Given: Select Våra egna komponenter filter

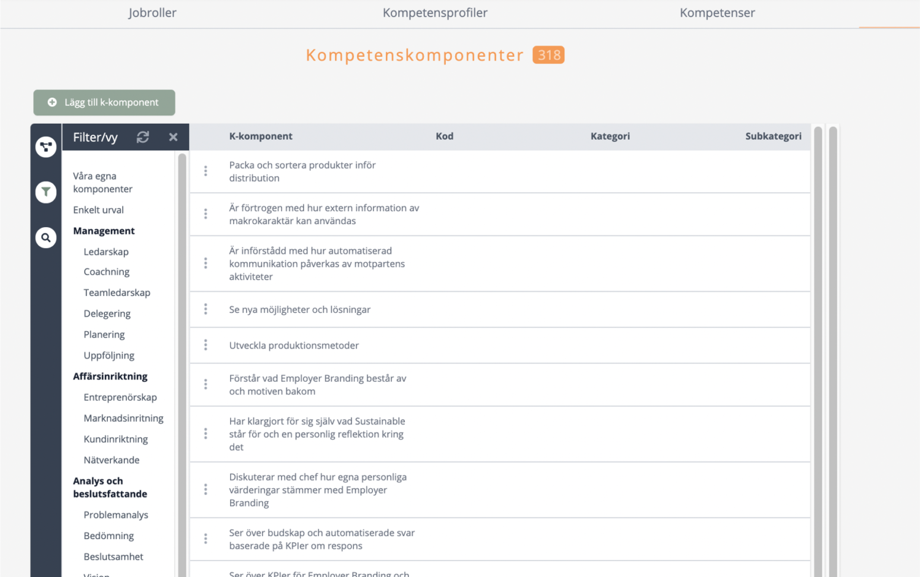Looking at the screenshot, I should (x=102, y=183).
